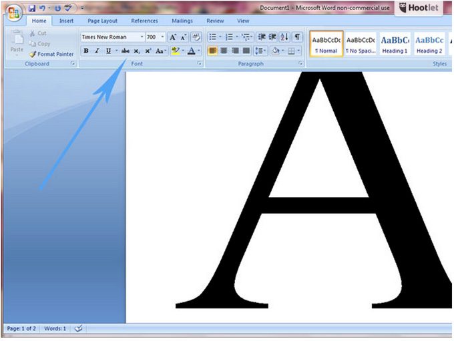
Task: Apply bulleted list formatting
Action: (x=212, y=37)
